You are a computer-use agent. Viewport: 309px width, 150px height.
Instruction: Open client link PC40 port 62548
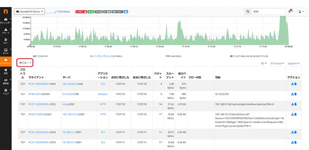click(x=39, y=94)
